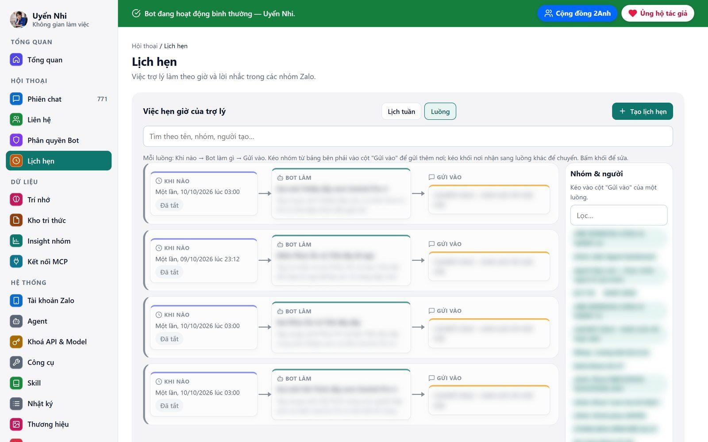Focus the Lọc filter field
Viewport: 708px width, 442px height.
click(x=619, y=215)
